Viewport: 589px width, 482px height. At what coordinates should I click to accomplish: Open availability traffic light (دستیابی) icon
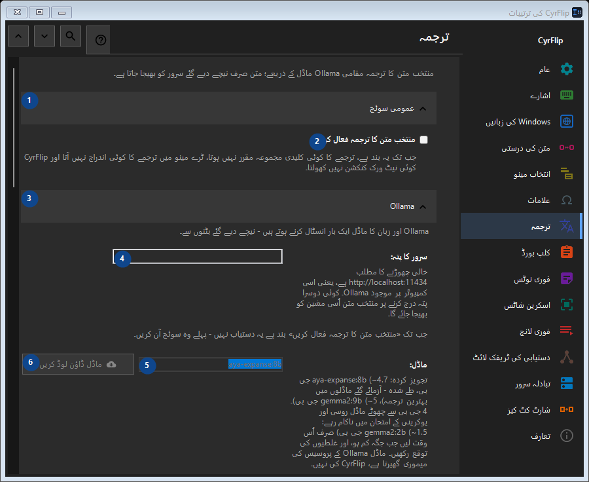pos(567,357)
